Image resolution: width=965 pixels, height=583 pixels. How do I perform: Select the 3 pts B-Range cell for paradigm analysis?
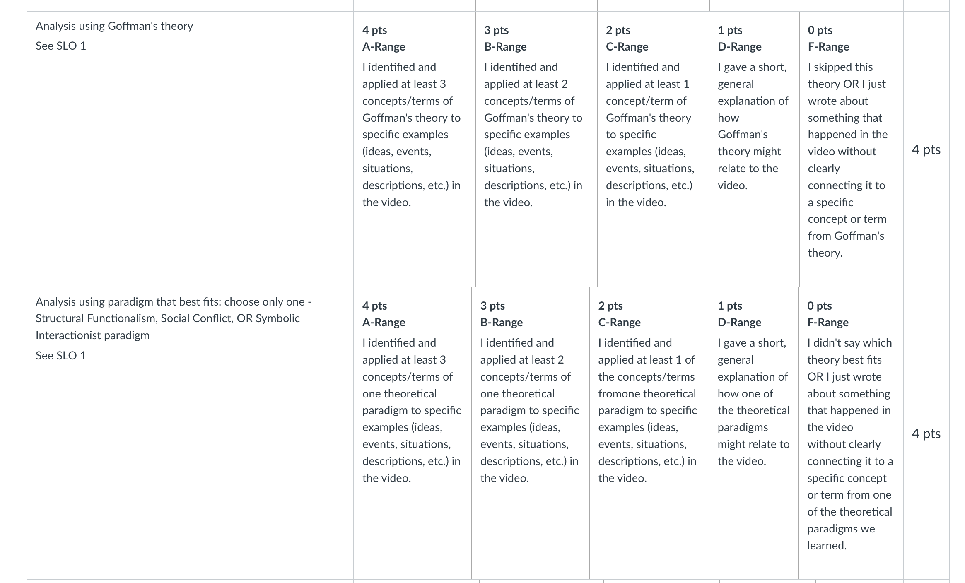coord(530,433)
